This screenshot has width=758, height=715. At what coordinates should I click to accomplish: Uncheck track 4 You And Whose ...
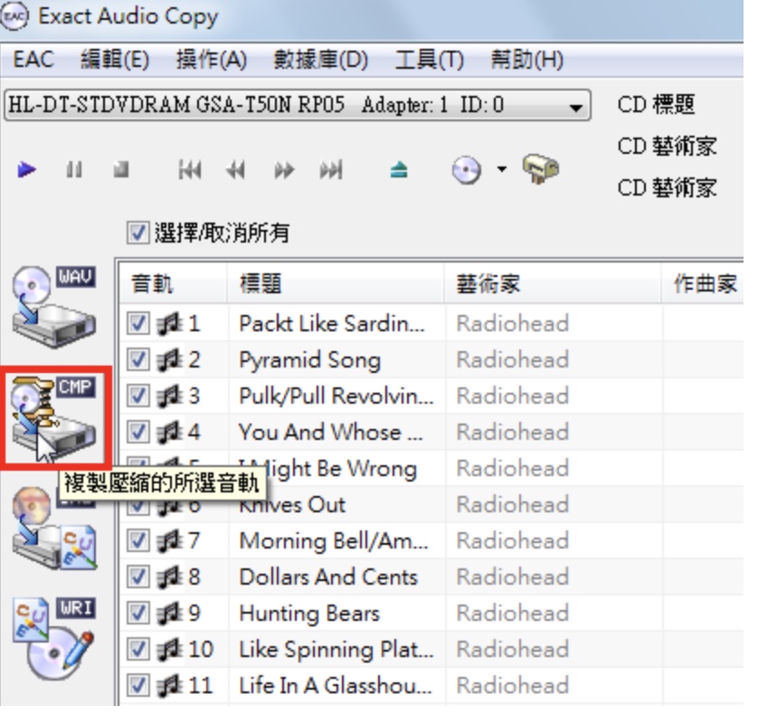(137, 432)
